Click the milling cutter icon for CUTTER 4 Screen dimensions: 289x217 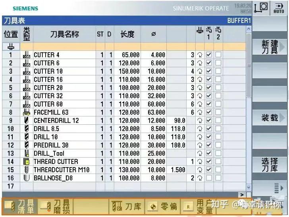point(27,55)
